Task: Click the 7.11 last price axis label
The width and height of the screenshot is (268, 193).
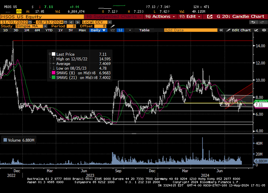Action: [261, 105]
